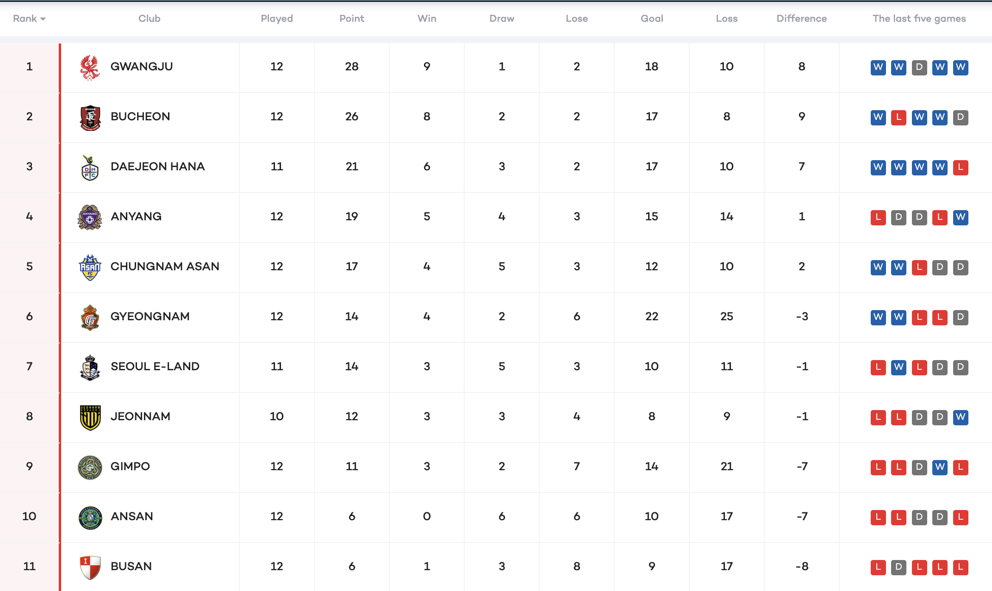Click the Ansan round club emblem
The width and height of the screenshot is (992, 591).
click(90, 517)
